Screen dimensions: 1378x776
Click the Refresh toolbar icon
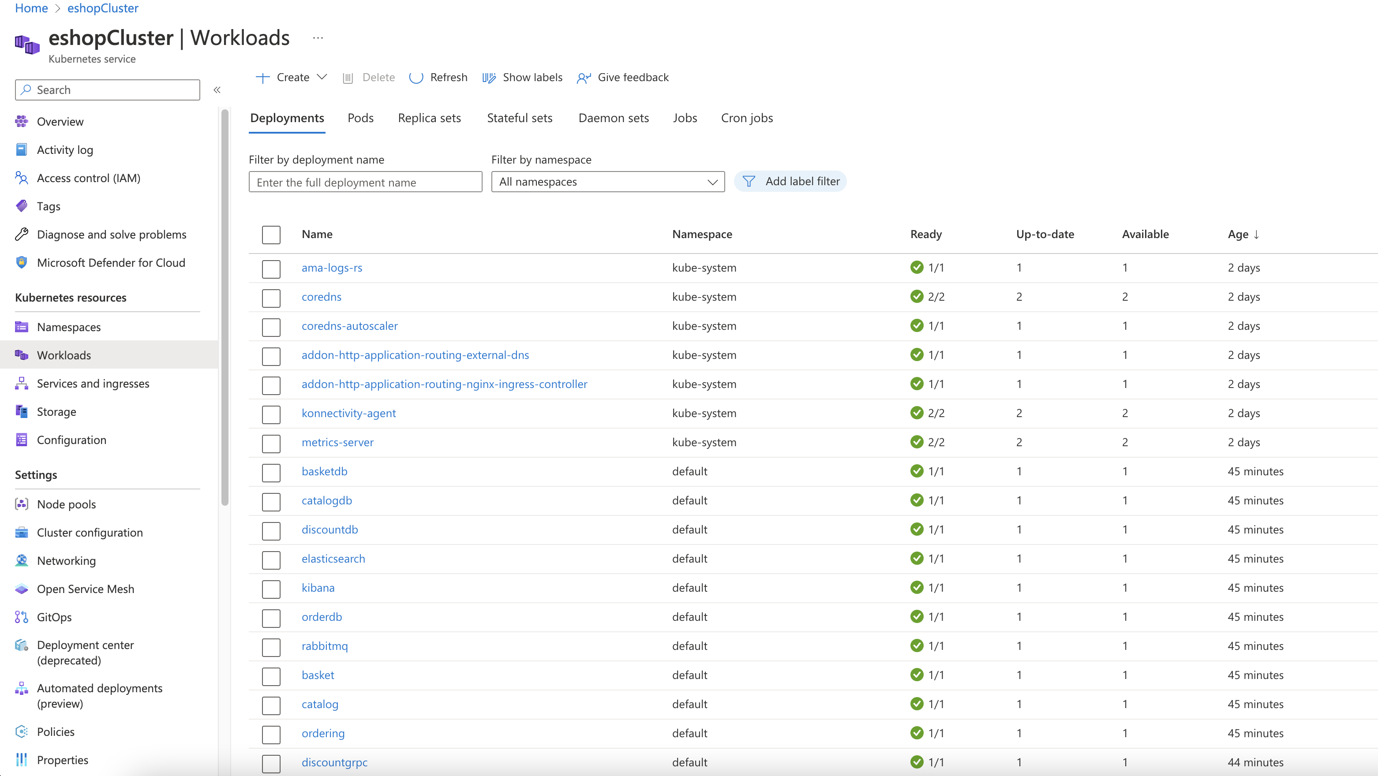[416, 78]
